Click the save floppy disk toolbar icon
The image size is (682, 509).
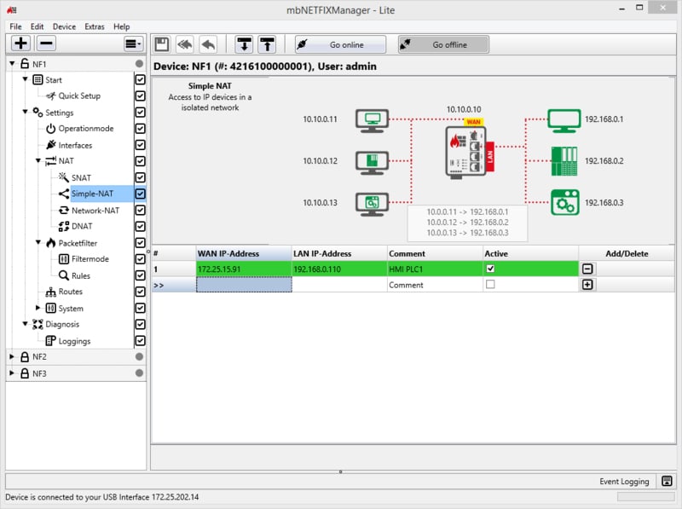162,44
